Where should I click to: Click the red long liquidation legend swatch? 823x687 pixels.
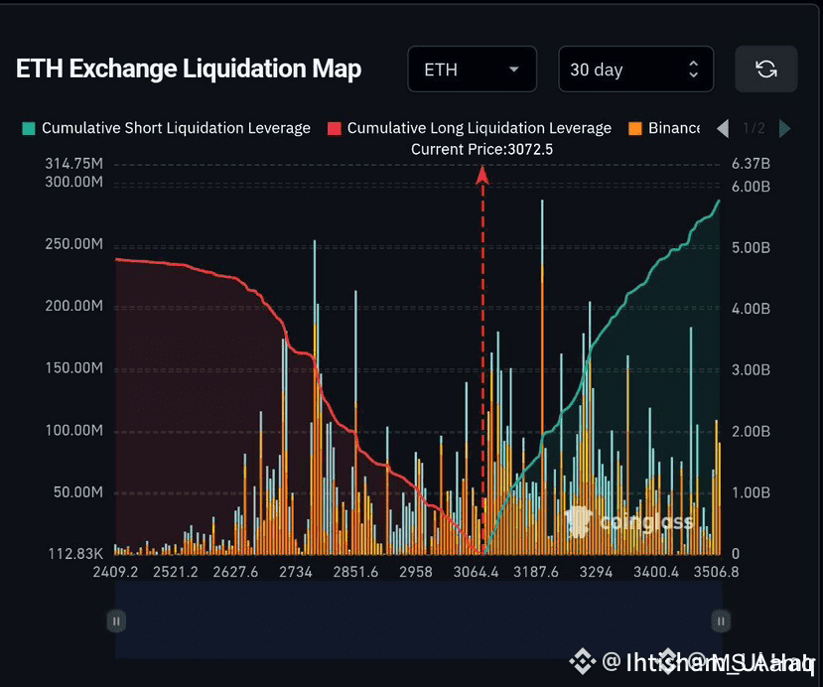click(x=334, y=129)
